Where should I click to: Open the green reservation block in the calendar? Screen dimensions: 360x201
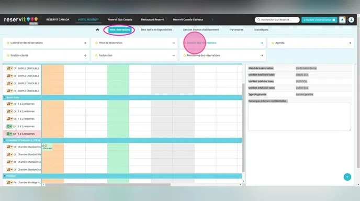tap(47, 147)
